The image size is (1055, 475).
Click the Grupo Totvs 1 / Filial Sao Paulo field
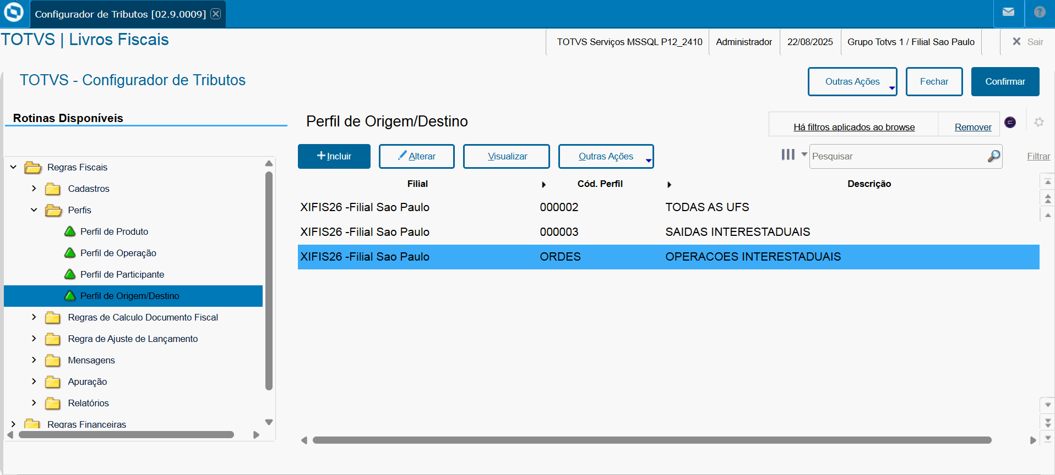point(911,42)
